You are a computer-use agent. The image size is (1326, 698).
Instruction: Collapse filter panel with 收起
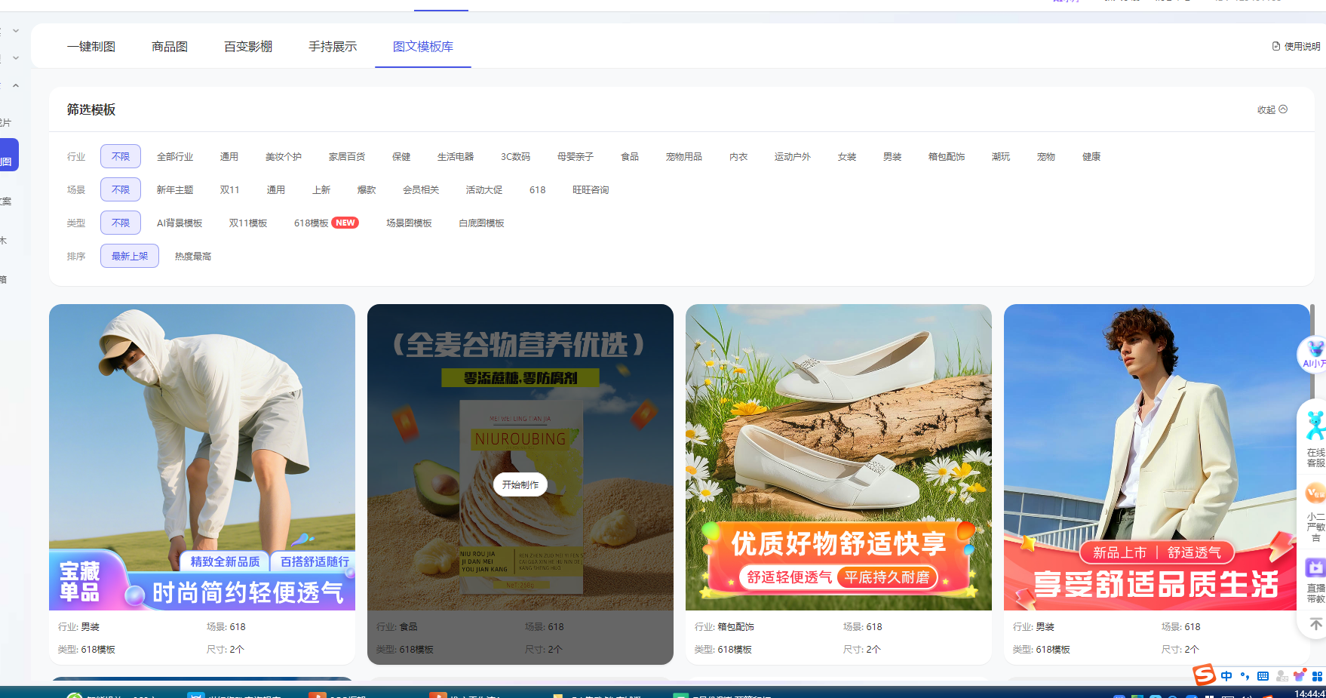pos(1272,109)
